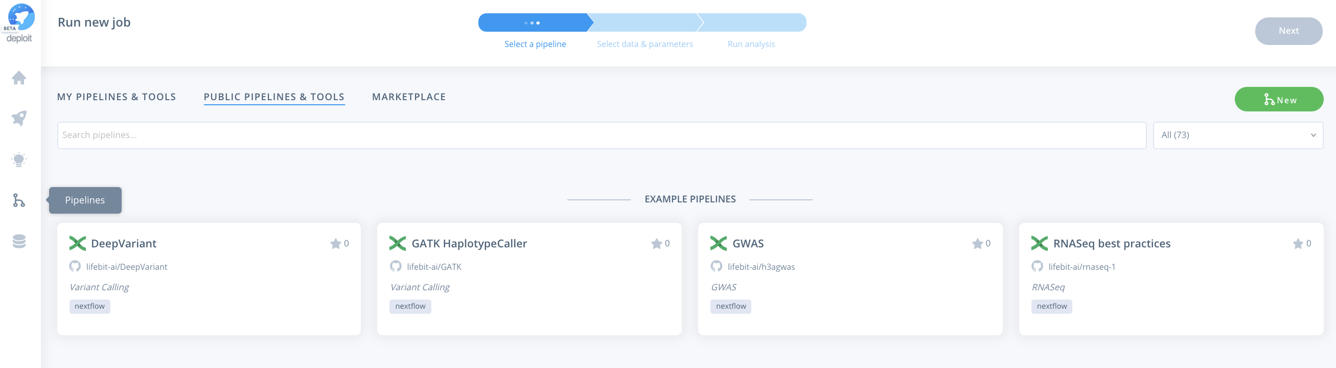Star the RNASeq best practices pipeline
This screenshot has height=368, width=1336.
(1298, 244)
